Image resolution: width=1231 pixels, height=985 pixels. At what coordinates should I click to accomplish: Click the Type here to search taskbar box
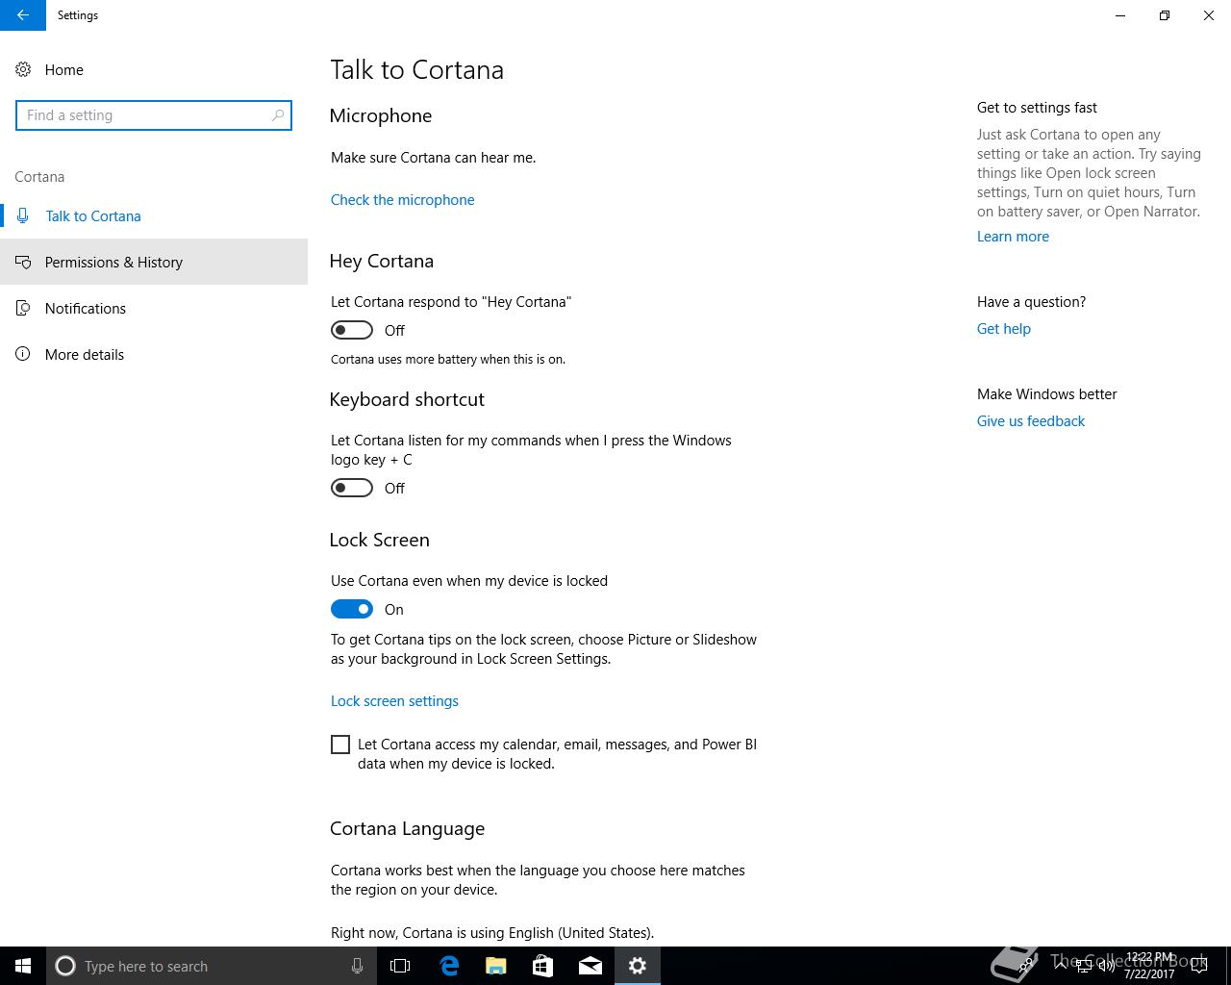pyautogui.click(x=212, y=966)
